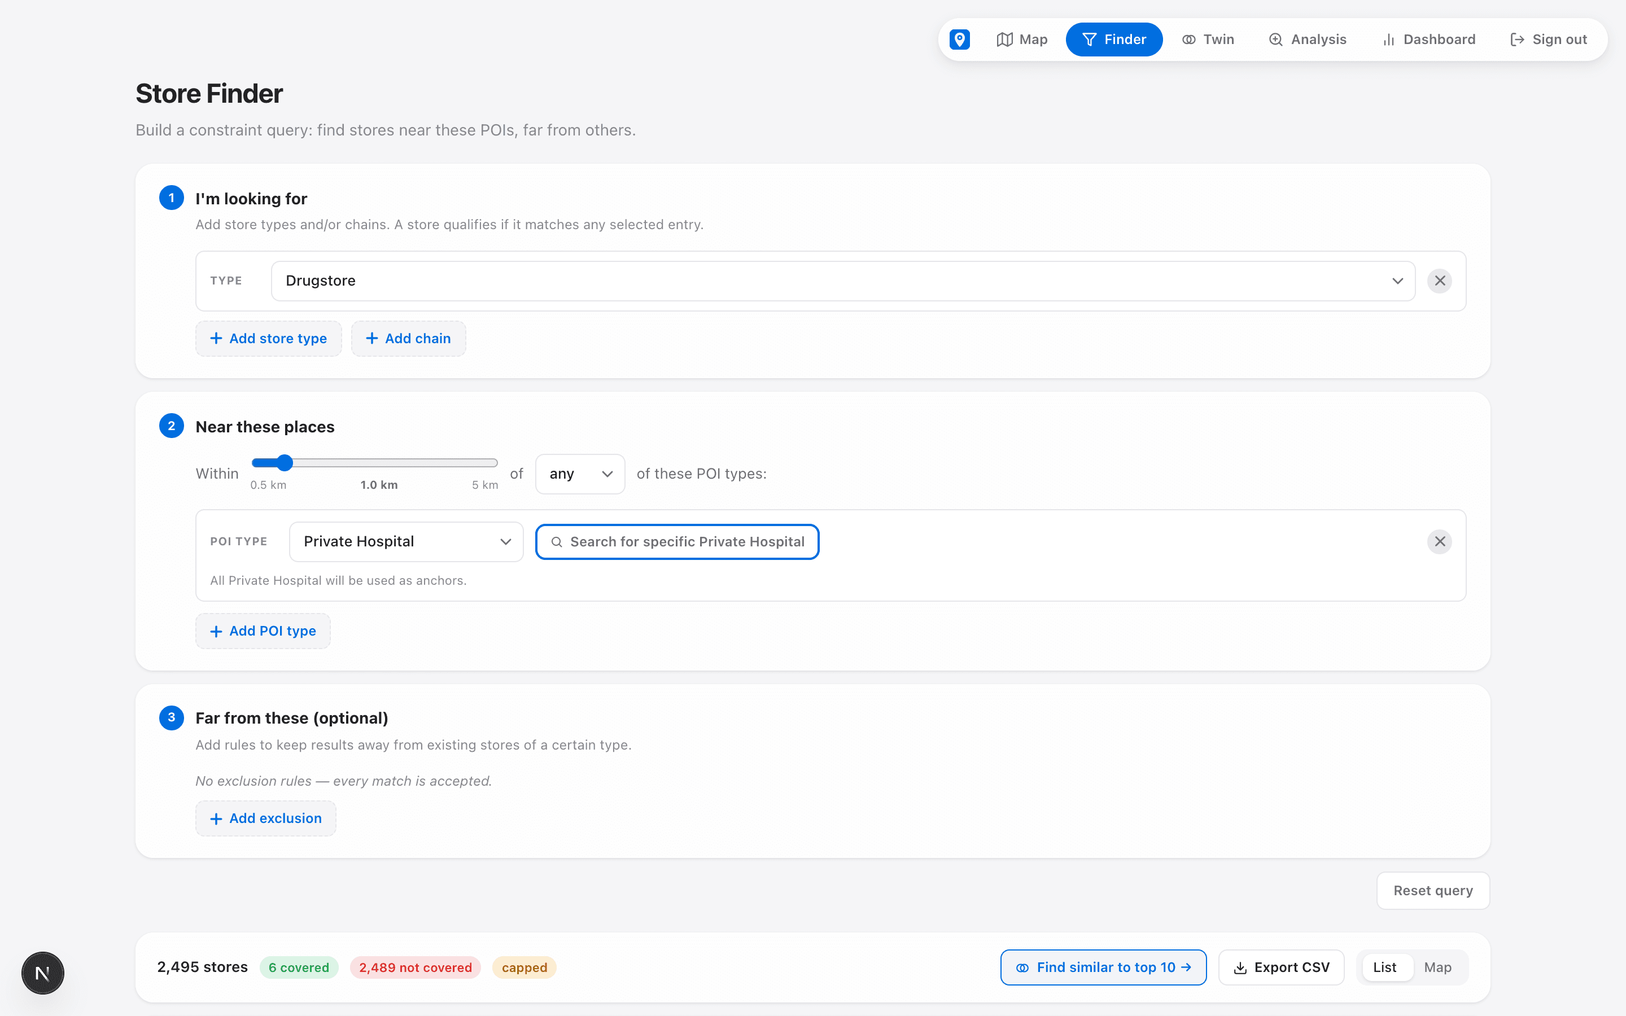Remove the Drugstore type row
Screen dimensions: 1626x1016
coord(1440,281)
